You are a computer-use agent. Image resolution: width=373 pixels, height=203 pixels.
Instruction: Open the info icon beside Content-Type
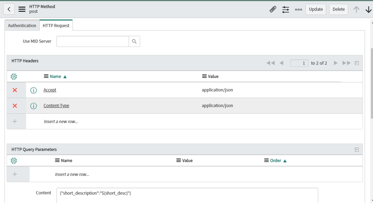33,106
